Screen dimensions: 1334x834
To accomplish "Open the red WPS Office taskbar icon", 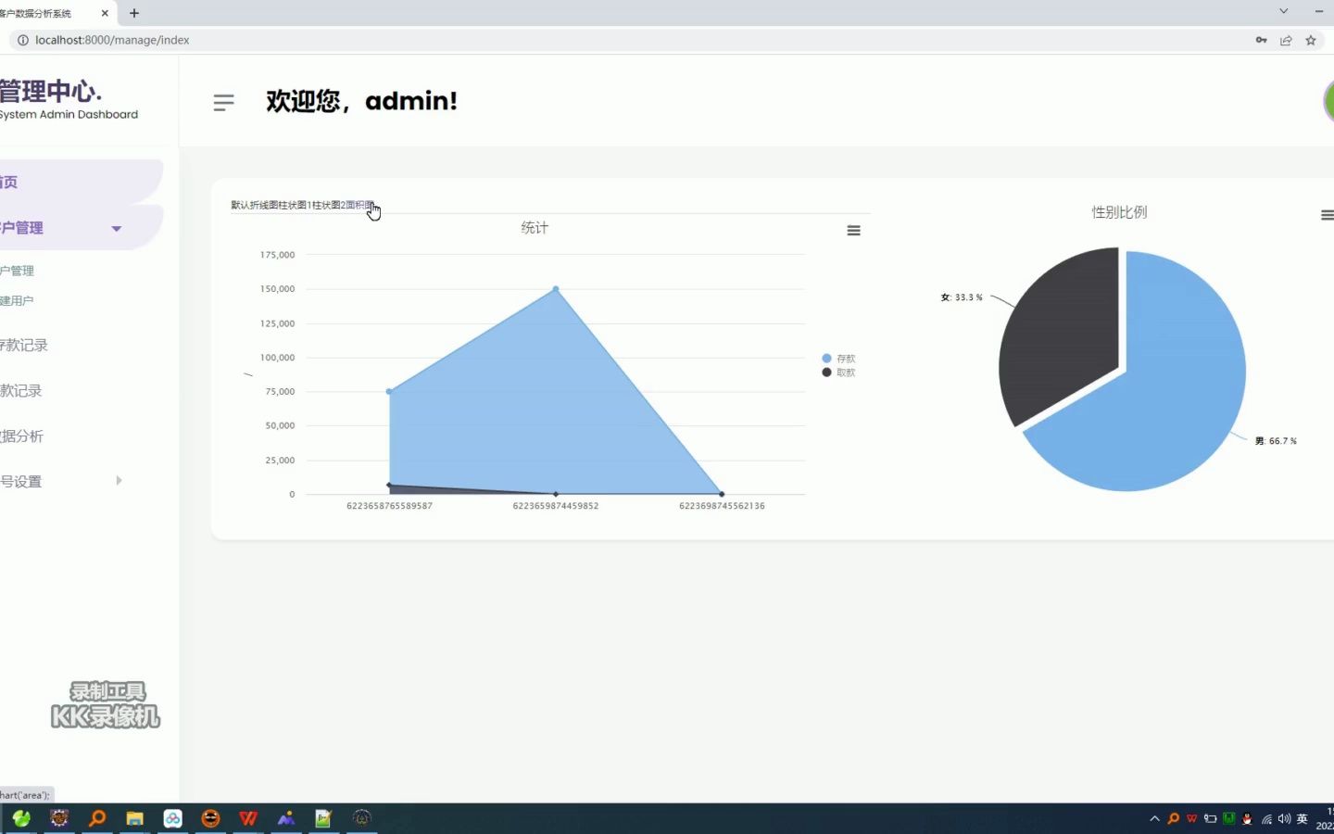I will (248, 818).
